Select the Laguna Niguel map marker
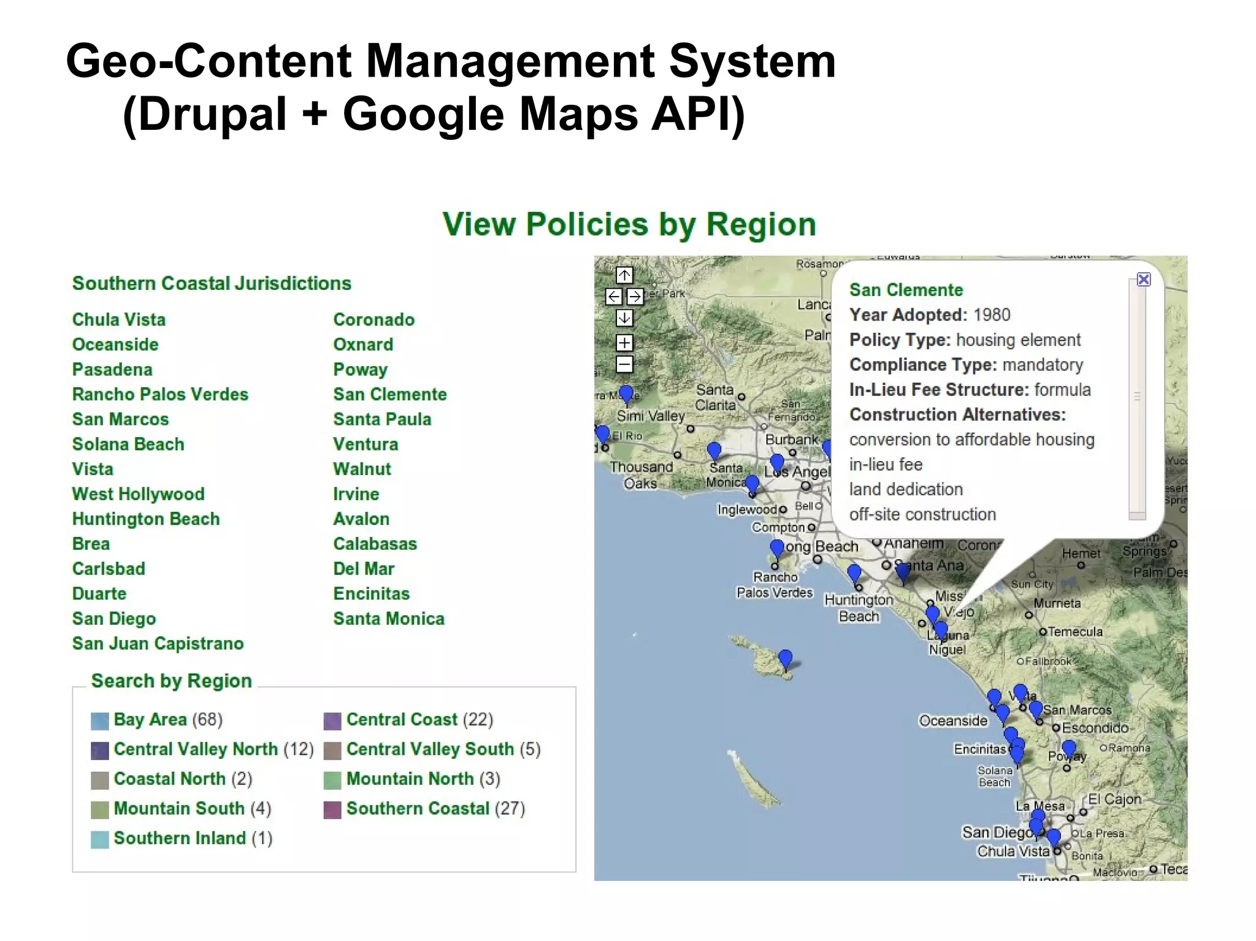The image size is (1256, 941). [x=941, y=631]
